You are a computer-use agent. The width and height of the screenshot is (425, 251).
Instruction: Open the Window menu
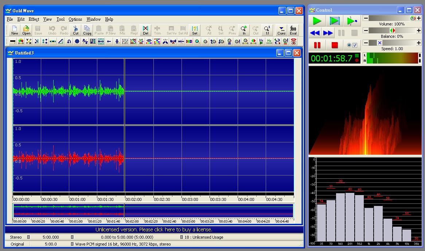tap(94, 19)
